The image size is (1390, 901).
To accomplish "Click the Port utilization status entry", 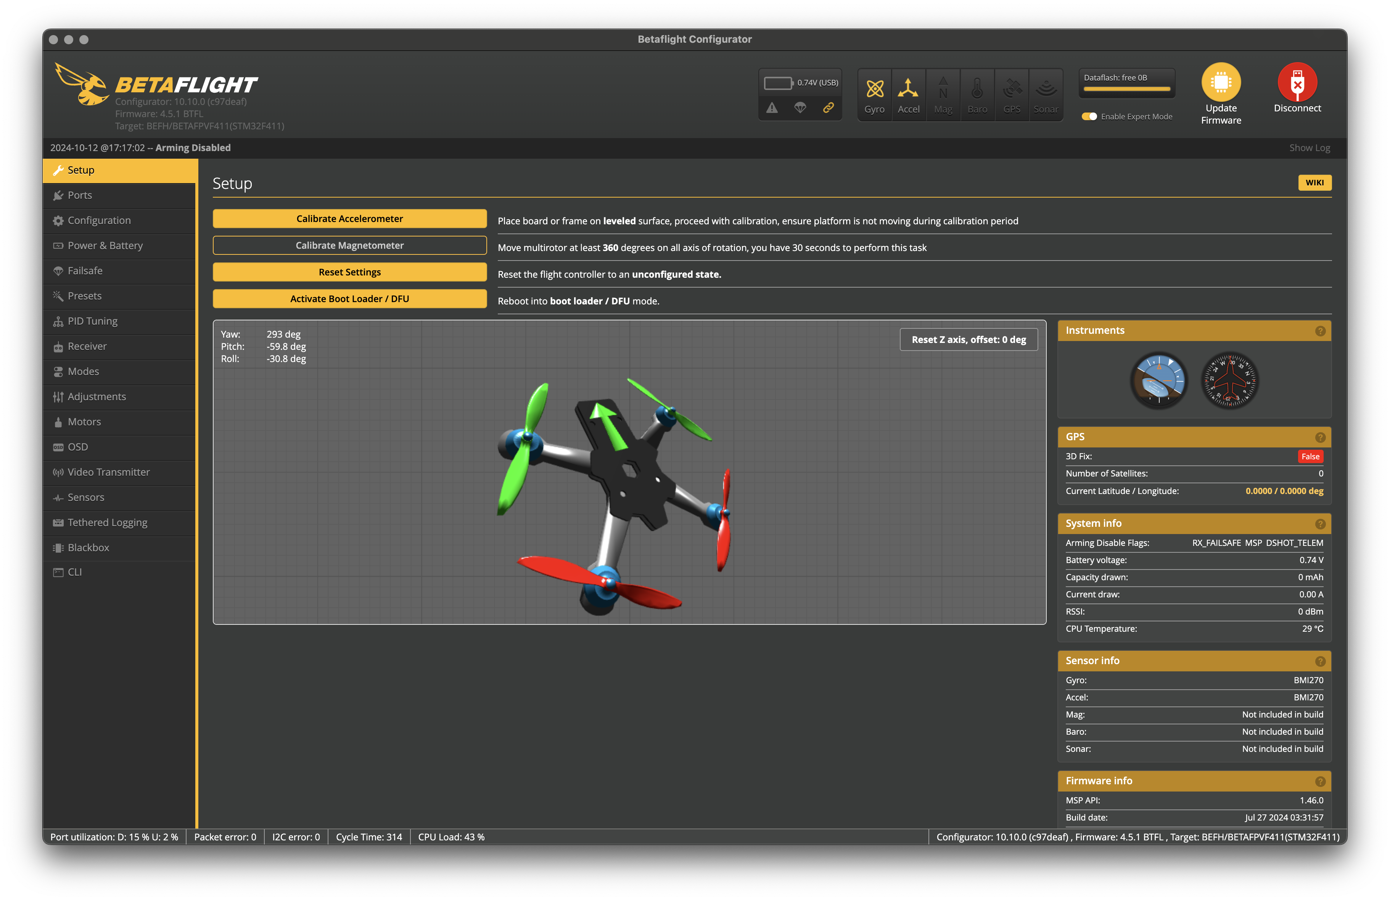I will (x=114, y=837).
